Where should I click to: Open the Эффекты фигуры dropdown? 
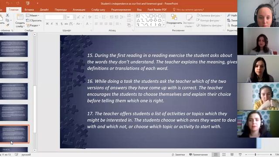click(x=209, y=25)
